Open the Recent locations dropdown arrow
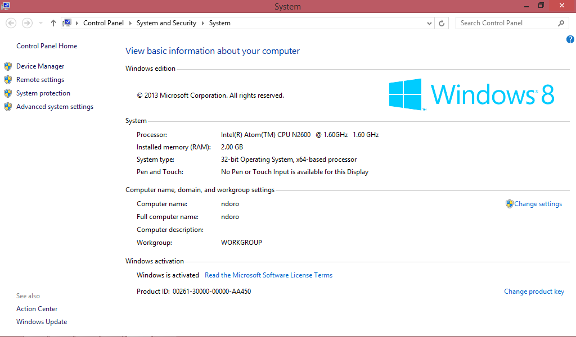Image resolution: width=576 pixels, height=337 pixels. (x=41, y=23)
